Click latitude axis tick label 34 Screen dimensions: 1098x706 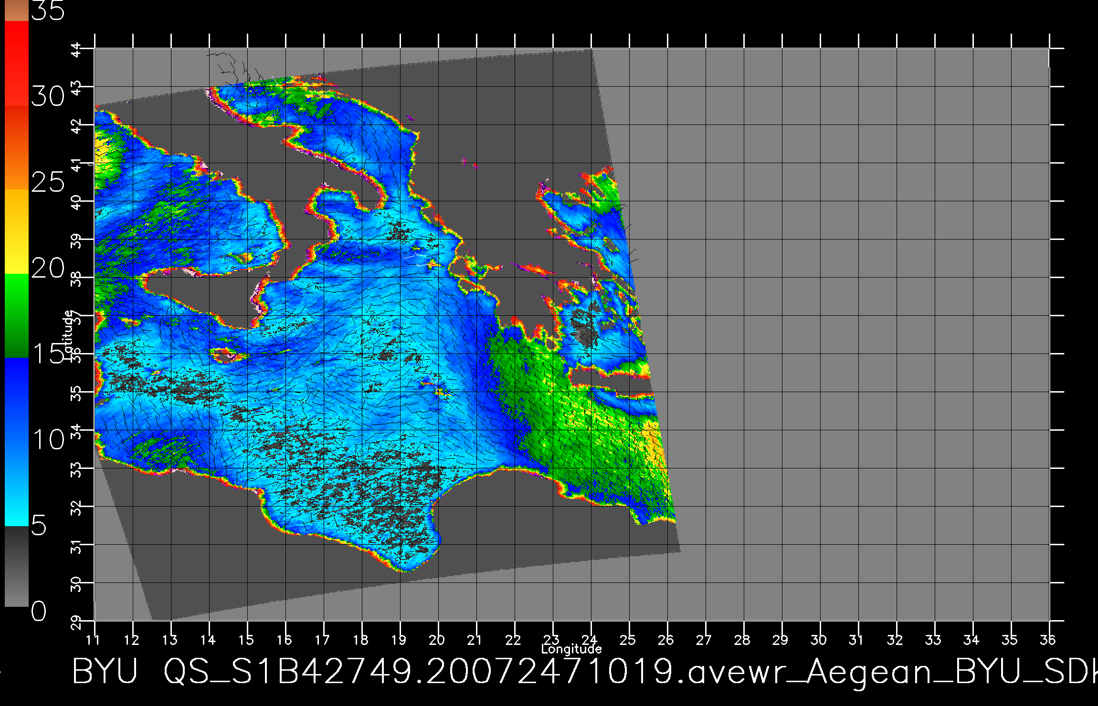tap(77, 431)
